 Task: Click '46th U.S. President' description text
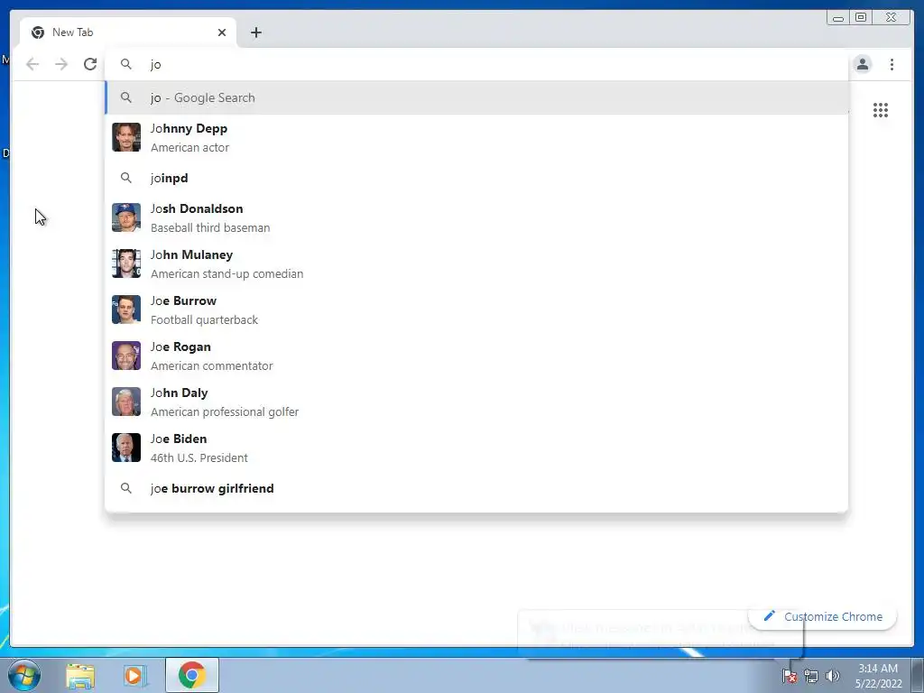pyautogui.click(x=199, y=457)
